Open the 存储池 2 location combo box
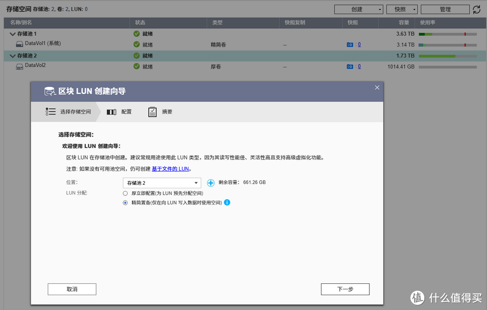487x310 pixels. point(162,182)
